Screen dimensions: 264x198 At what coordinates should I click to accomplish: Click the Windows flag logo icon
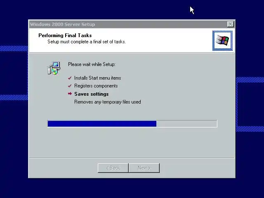(222, 40)
